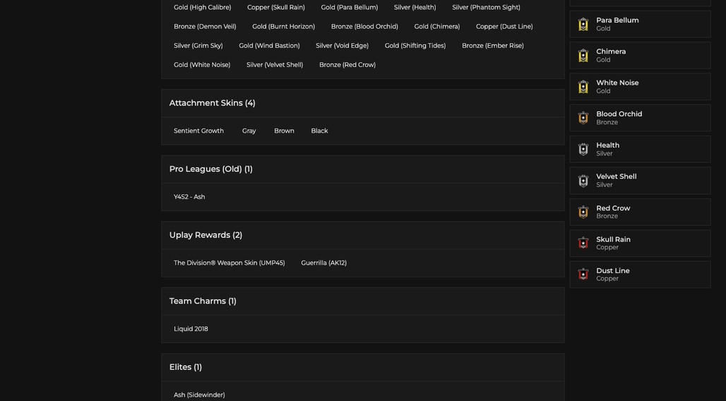Click the Chimera Gold rank badge icon
This screenshot has height=401, width=726.
583,56
